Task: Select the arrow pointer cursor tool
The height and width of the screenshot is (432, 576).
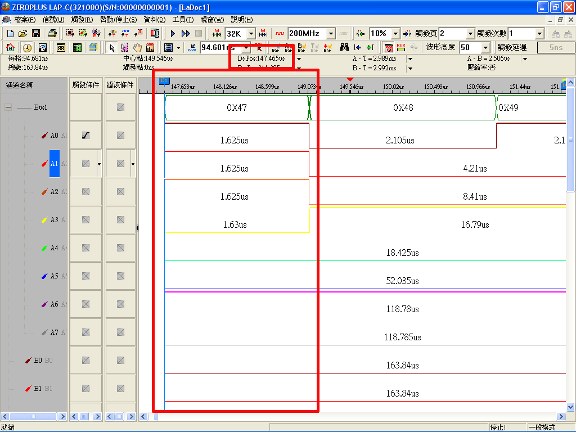Action: pos(112,47)
